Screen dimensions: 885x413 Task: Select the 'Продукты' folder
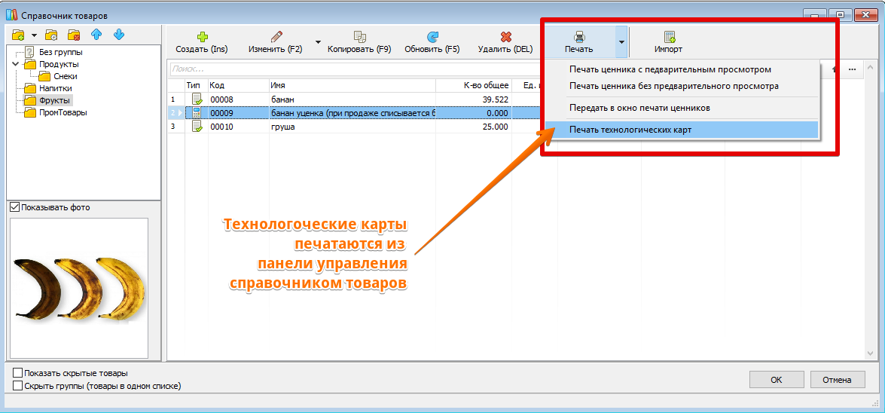coord(59,64)
